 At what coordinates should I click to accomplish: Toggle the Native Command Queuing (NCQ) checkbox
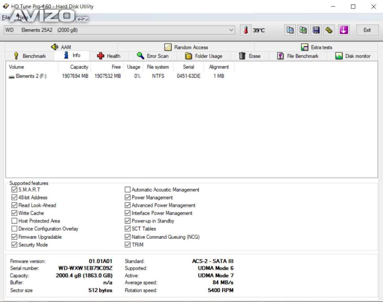(128, 237)
